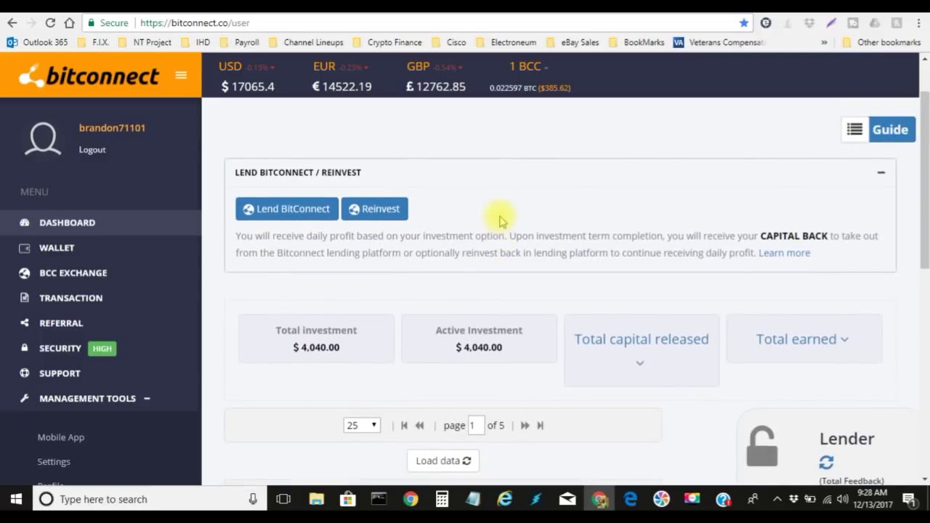Click the refresh icon under Lender
930x523 pixels.
[x=826, y=462]
